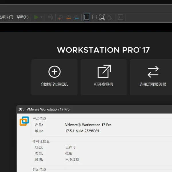Toggle the library sidebar view icon

point(87,17)
